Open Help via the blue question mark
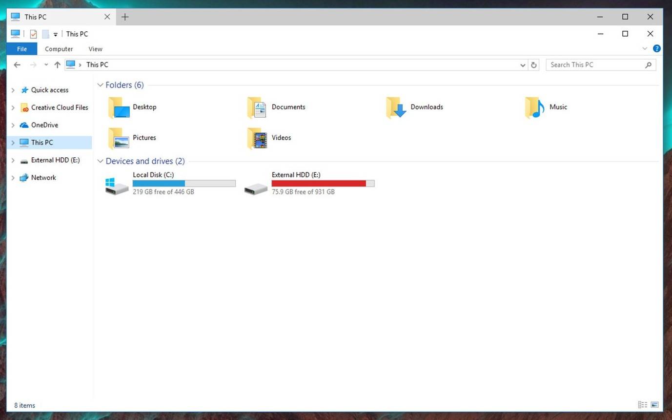 [x=657, y=48]
